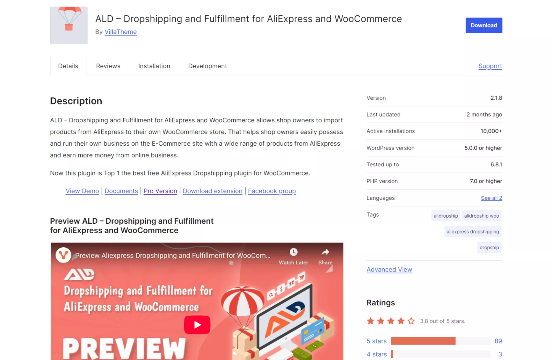Click the Ratings heading

click(x=381, y=303)
